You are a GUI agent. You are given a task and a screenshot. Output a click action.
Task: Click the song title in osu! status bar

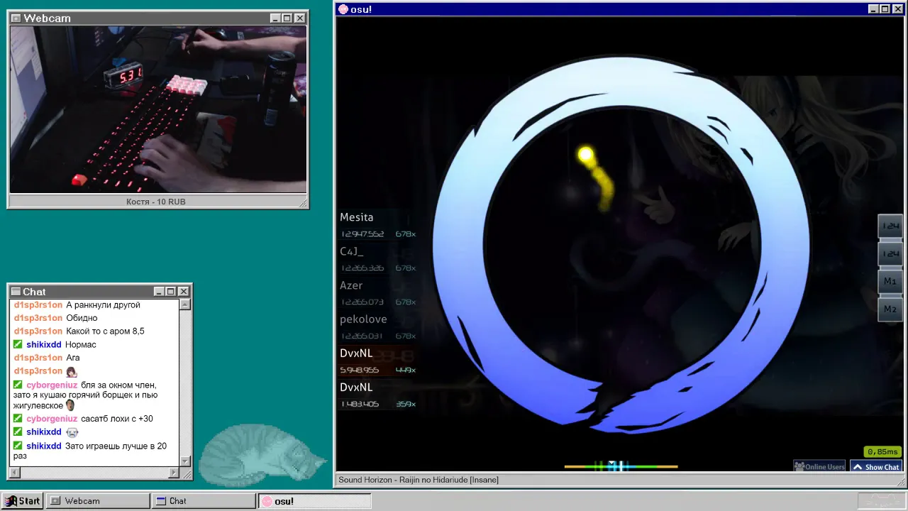419,480
